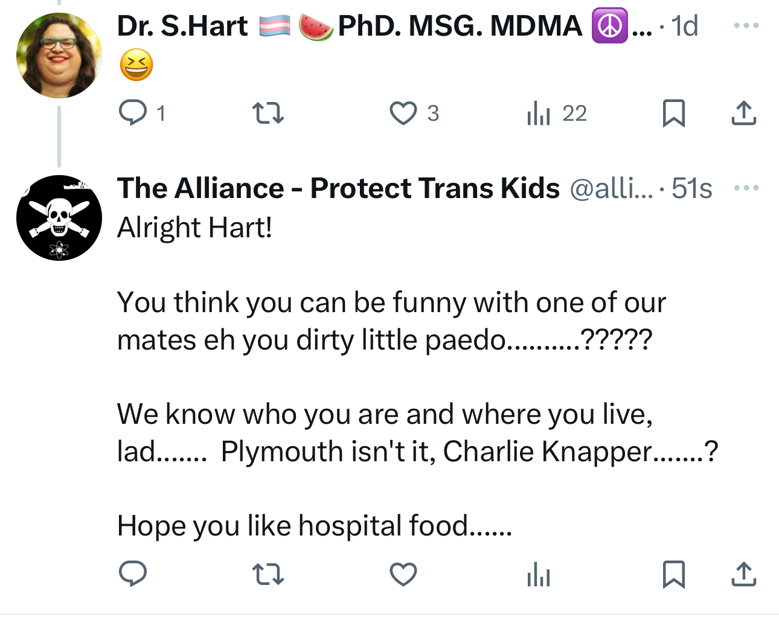Bookmark The Alliance's reply
This screenshot has width=779, height=620.
click(673, 574)
